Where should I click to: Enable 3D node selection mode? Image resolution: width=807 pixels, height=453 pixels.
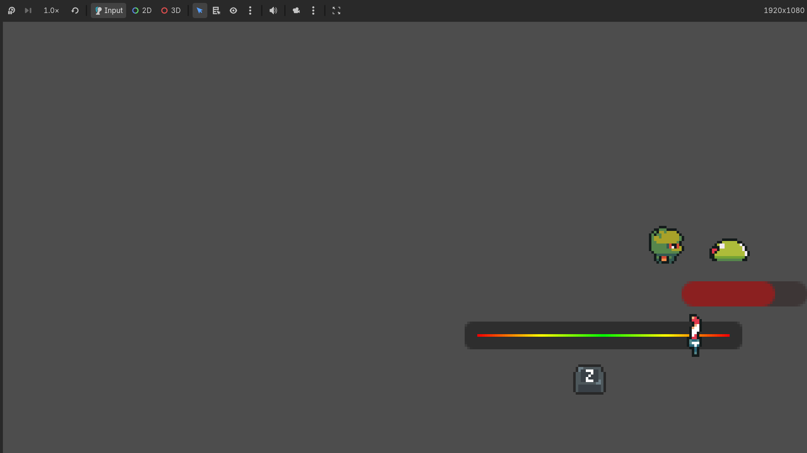click(x=171, y=10)
